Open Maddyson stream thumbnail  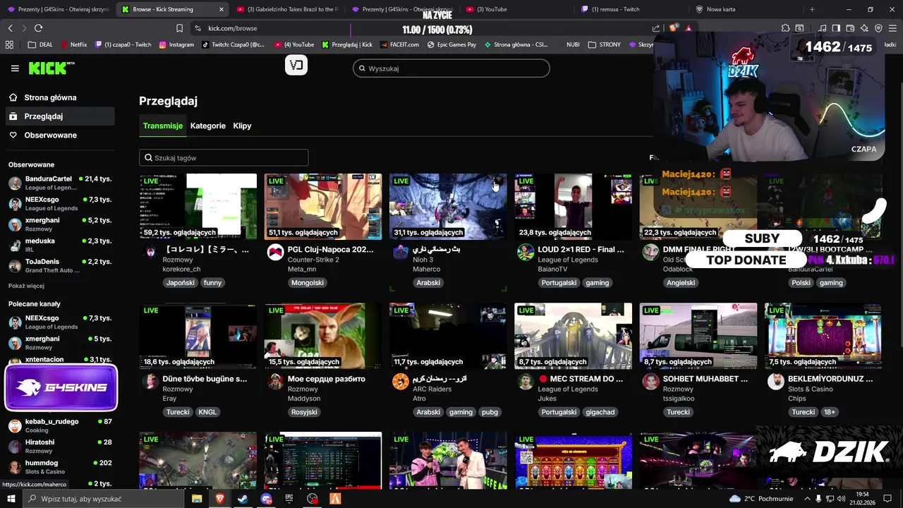point(323,336)
